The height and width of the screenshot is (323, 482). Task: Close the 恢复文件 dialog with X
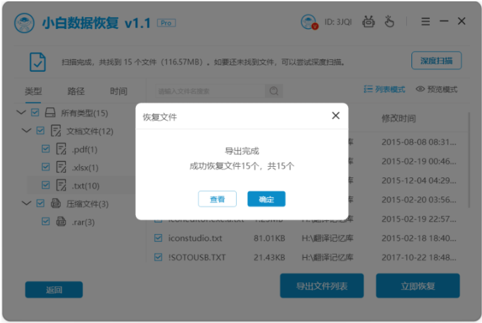[x=336, y=115]
